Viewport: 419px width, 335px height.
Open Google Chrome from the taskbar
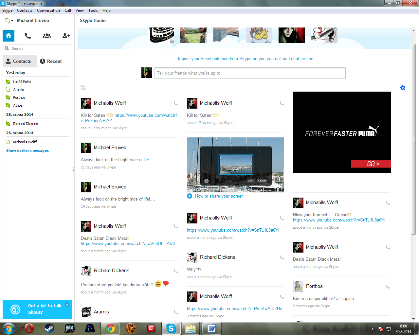110,328
